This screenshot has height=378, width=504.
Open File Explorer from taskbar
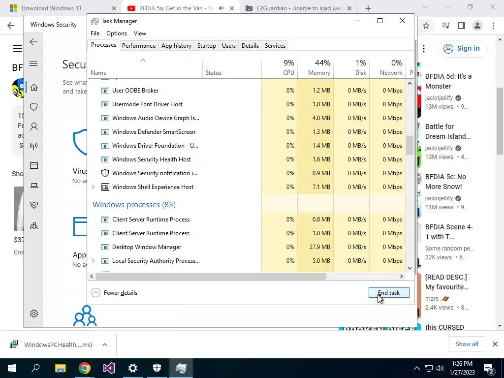[x=61, y=368]
